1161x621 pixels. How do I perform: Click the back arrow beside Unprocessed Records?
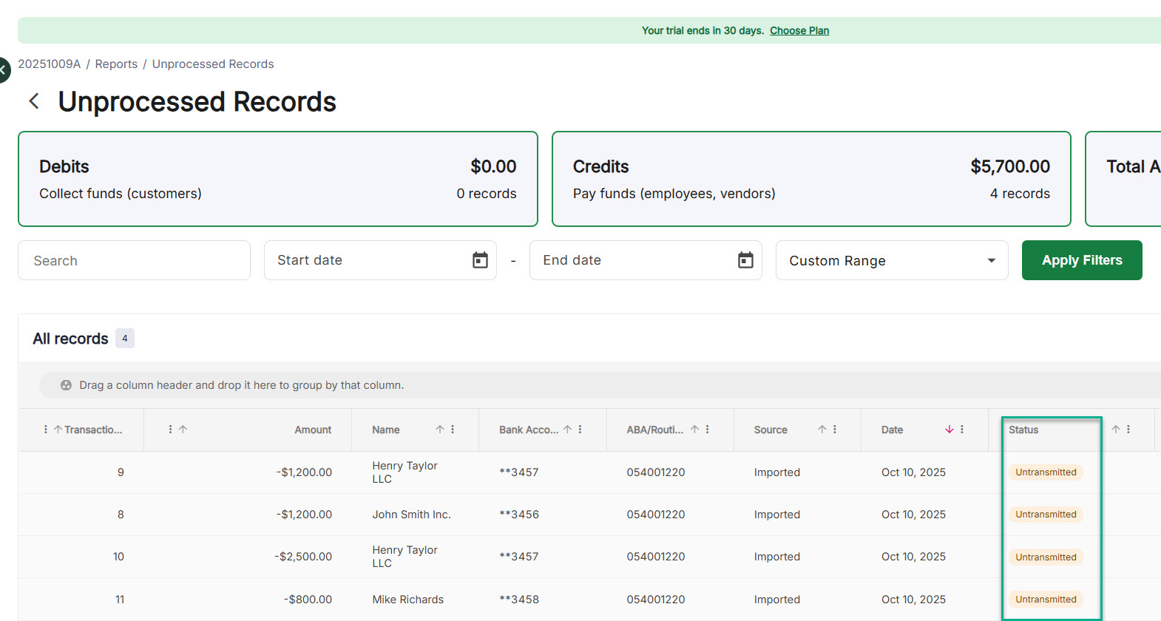[34, 101]
